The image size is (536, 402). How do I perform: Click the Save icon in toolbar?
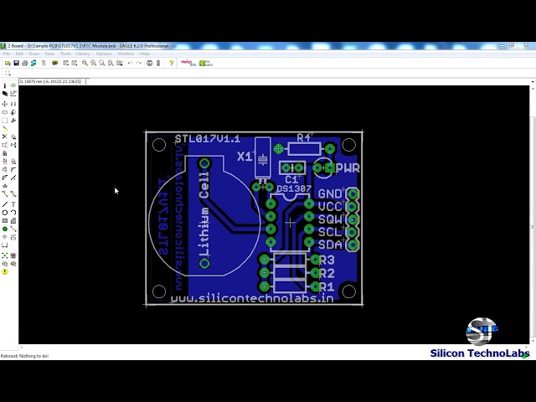click(15, 63)
